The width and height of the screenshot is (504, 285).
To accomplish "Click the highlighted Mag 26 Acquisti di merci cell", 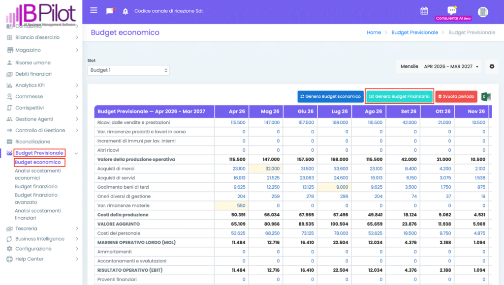I will tap(266, 169).
